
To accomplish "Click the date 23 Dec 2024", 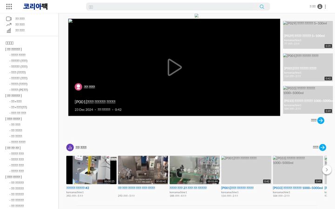I will pyautogui.click(x=84, y=110).
